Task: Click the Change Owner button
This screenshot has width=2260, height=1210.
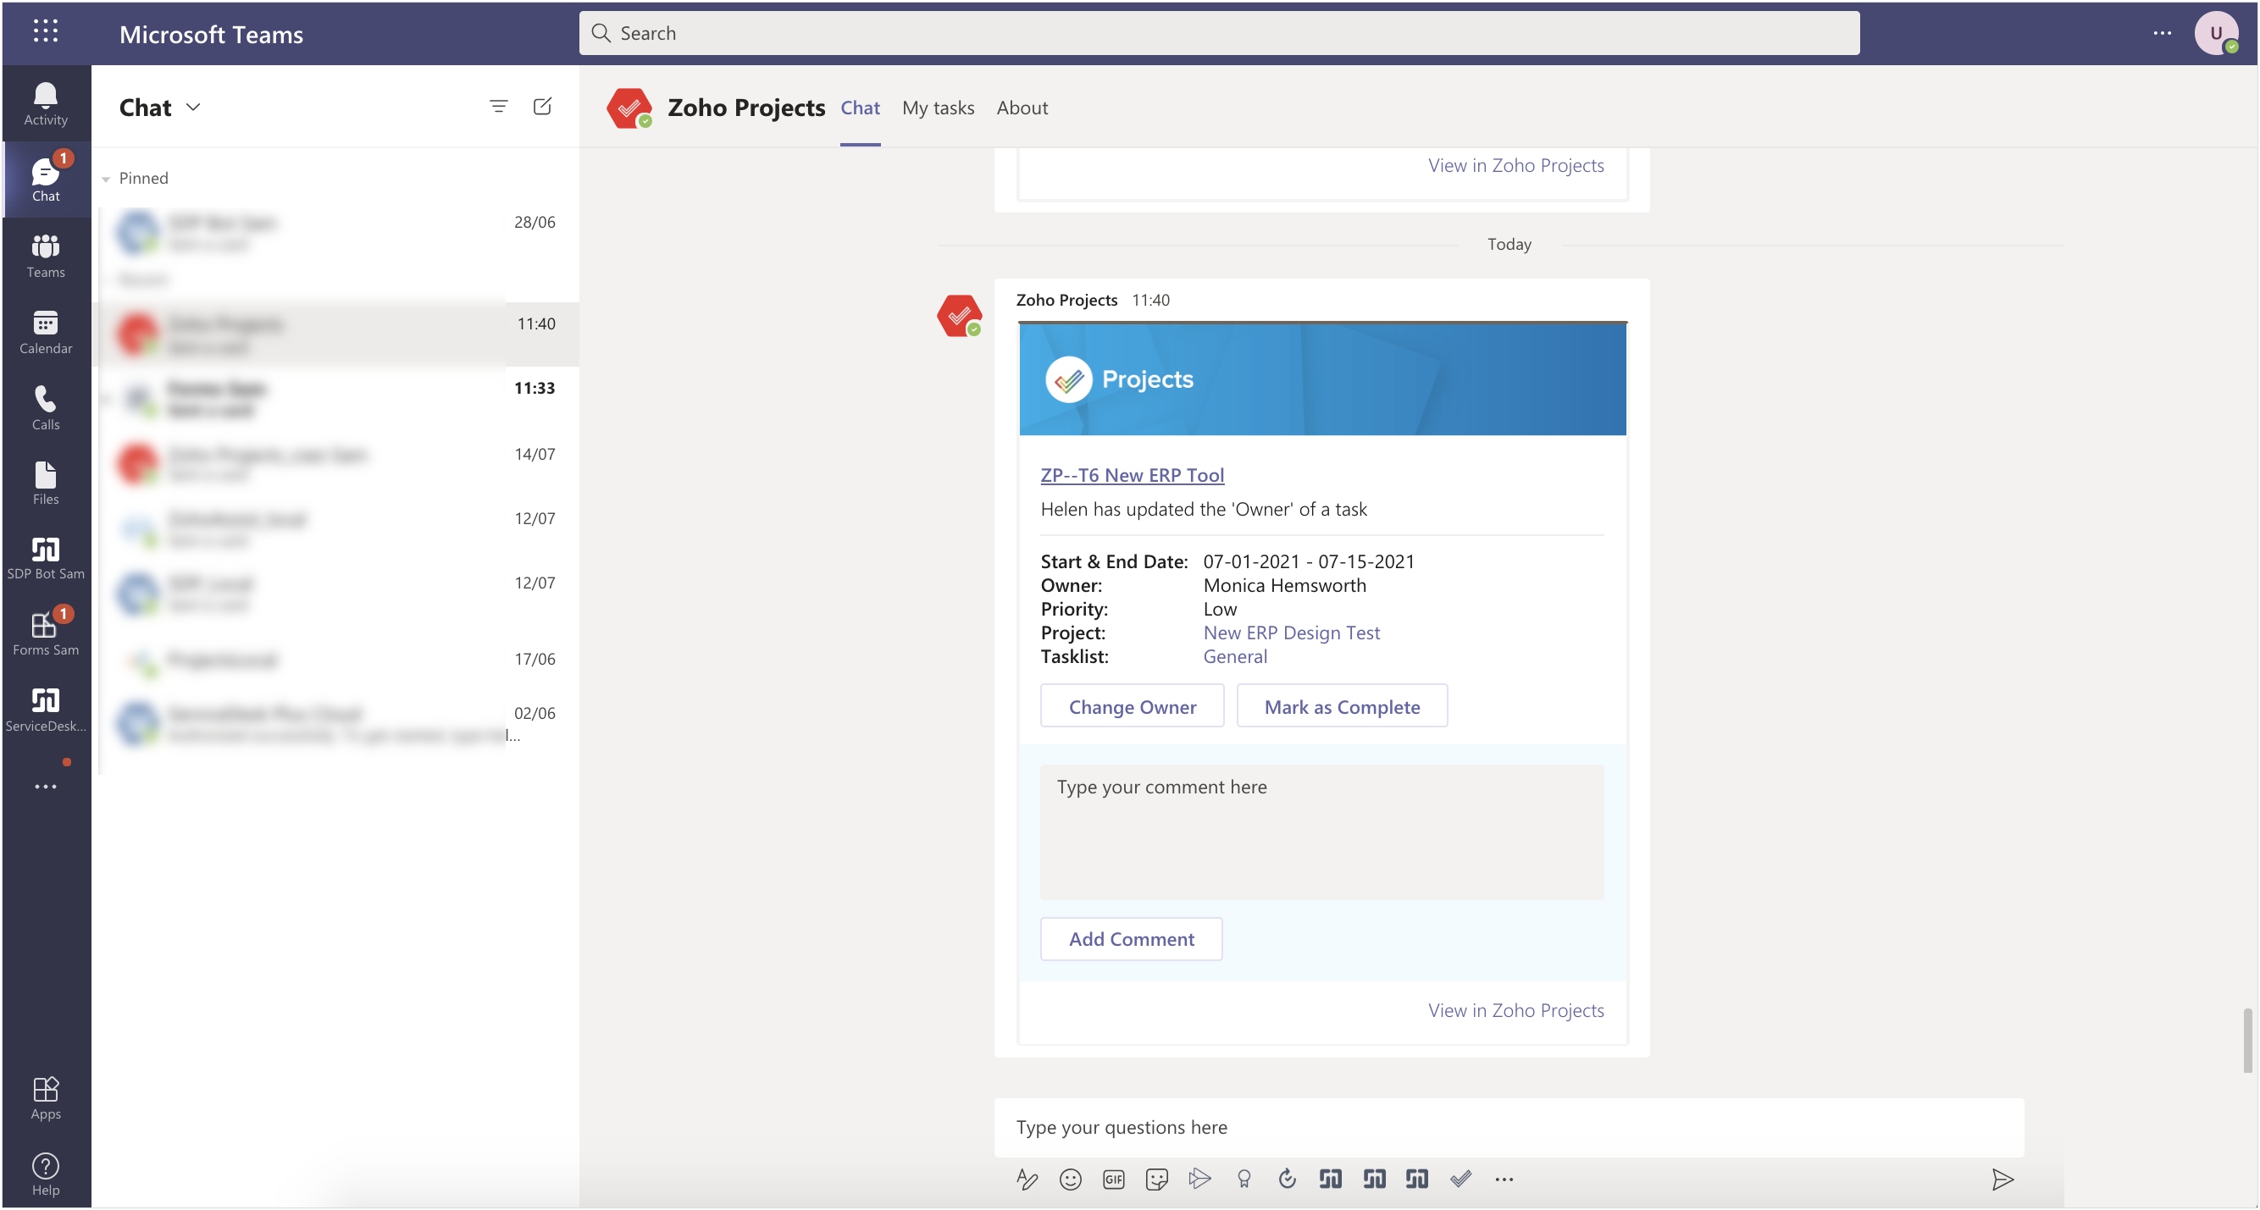Action: click(1132, 706)
